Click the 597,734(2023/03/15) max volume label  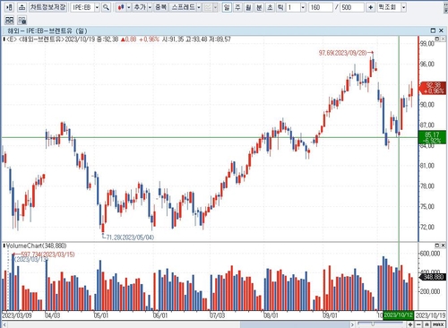pyautogui.click(x=47, y=255)
